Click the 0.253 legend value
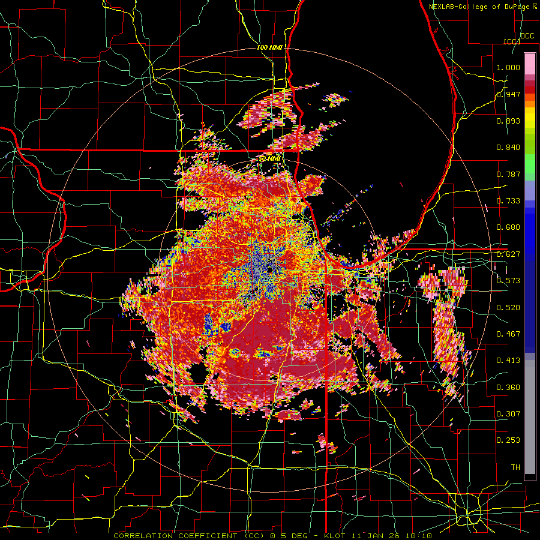Image resolution: width=540 pixels, height=540 pixels. [x=508, y=440]
